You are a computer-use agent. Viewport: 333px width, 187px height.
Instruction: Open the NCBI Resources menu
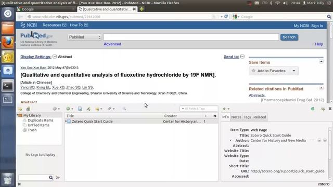point(54,25)
